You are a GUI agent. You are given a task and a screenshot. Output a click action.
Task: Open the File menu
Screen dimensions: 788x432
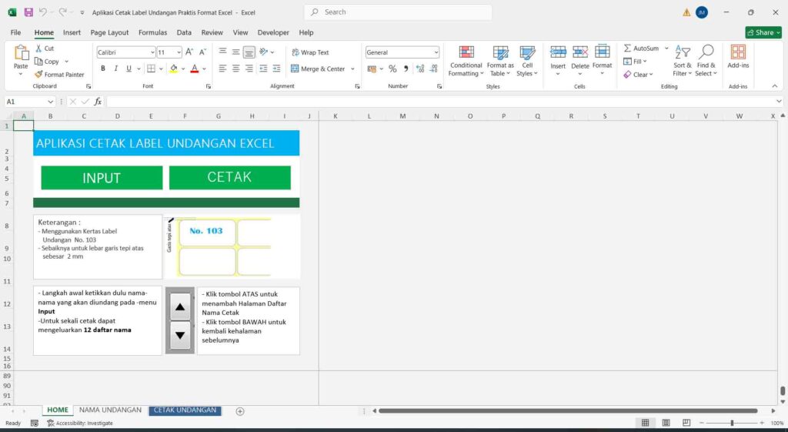click(x=15, y=32)
